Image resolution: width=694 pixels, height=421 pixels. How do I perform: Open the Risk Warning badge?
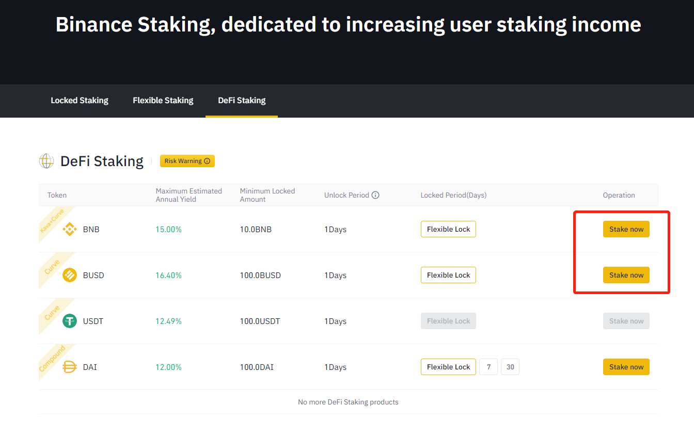[x=187, y=161]
